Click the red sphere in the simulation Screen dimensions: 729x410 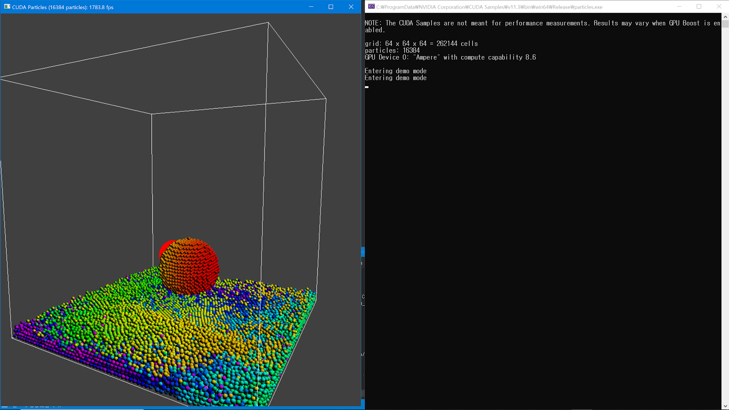(189, 266)
